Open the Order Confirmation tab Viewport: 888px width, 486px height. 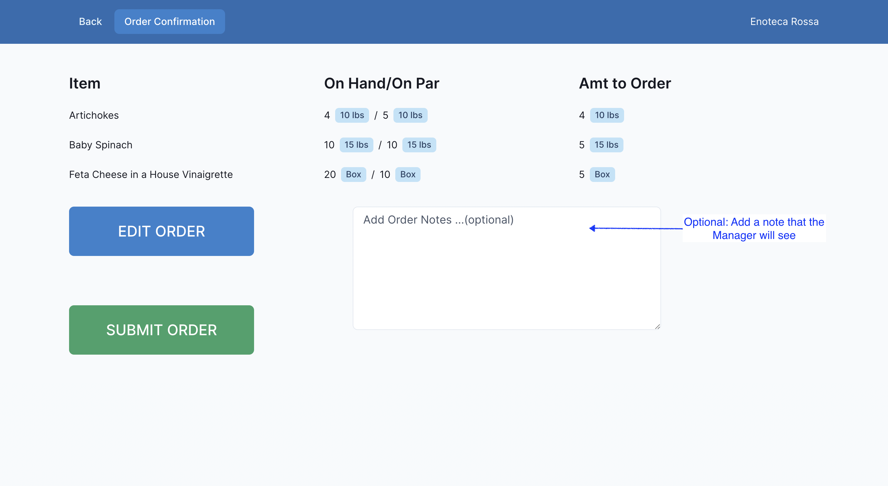(169, 21)
